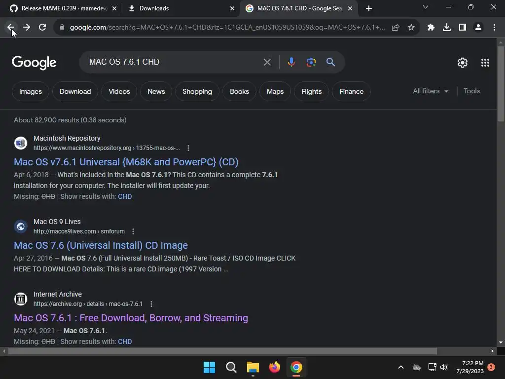Share this page from the address bar
This screenshot has width=505, height=379.
pyautogui.click(x=396, y=28)
